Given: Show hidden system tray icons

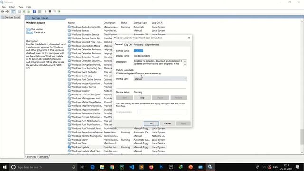Looking at the screenshot, I should 265,167.
